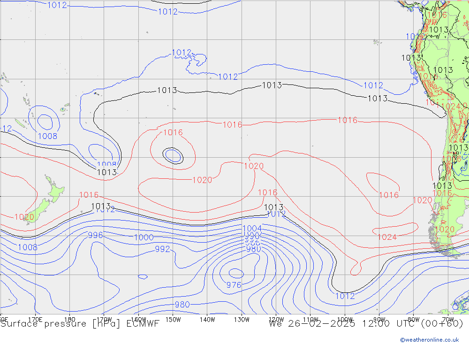The image size is (469, 344).
Task: Click the 980 label on the bottom isobar
Action: [x=182, y=305]
